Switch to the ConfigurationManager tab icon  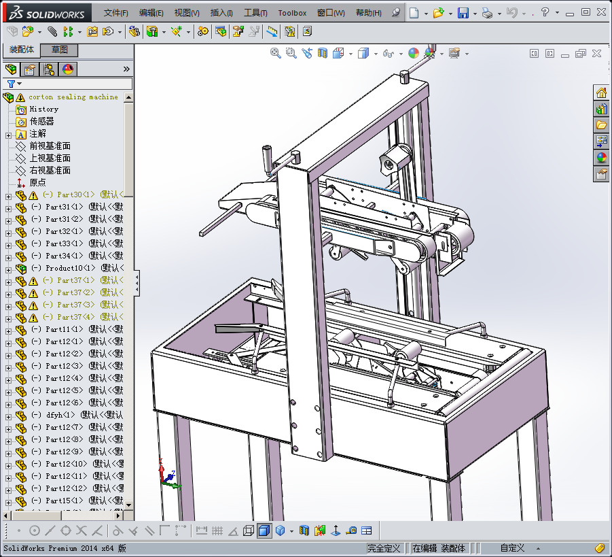coord(49,69)
